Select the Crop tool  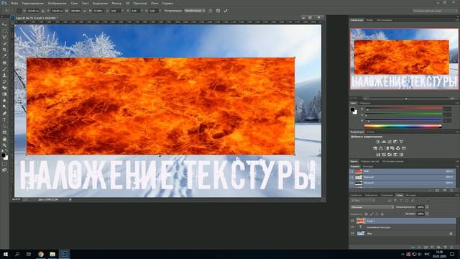point(4,50)
